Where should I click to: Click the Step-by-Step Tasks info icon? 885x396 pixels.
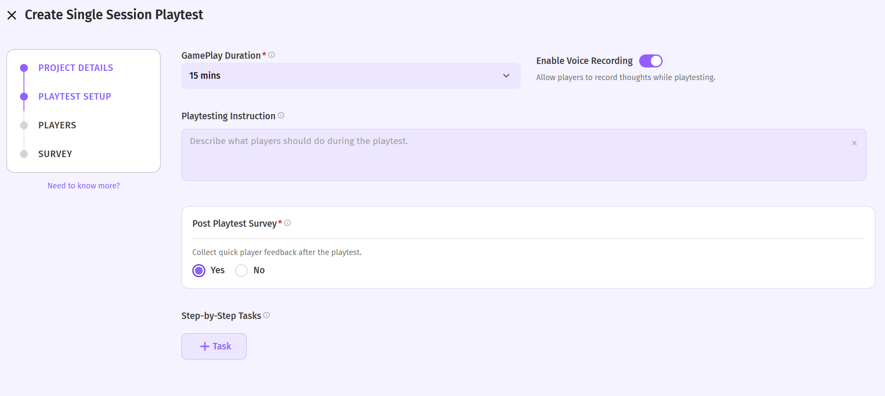[267, 315]
